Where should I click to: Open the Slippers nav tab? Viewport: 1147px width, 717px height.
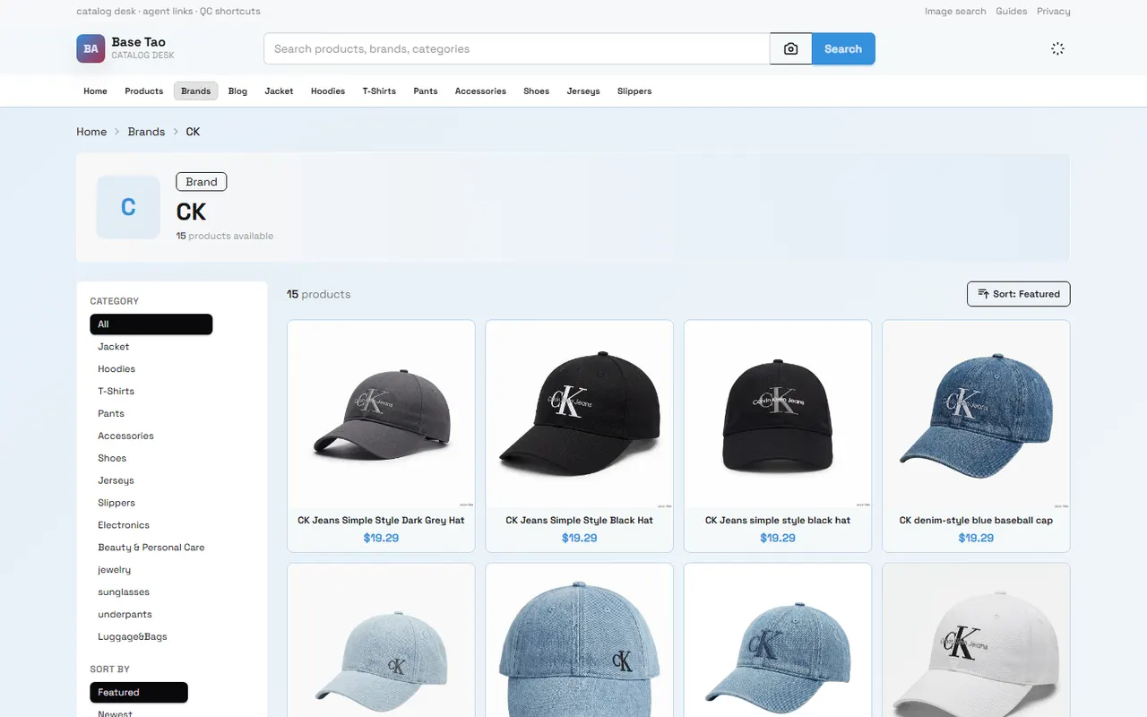(x=634, y=91)
